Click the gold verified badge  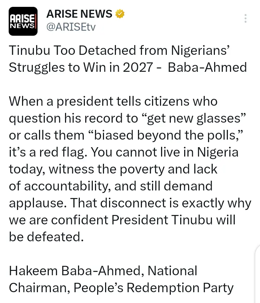[x=120, y=14]
